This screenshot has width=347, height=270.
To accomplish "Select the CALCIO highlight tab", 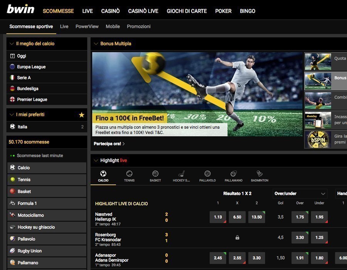I will 103,176.
